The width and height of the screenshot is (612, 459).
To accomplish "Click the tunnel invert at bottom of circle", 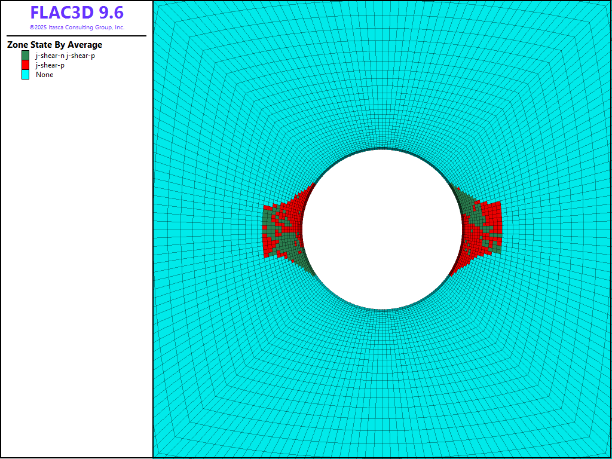I will coord(382,310).
